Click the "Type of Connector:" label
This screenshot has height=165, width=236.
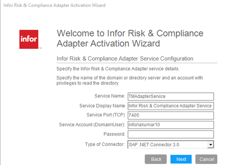point(105,144)
